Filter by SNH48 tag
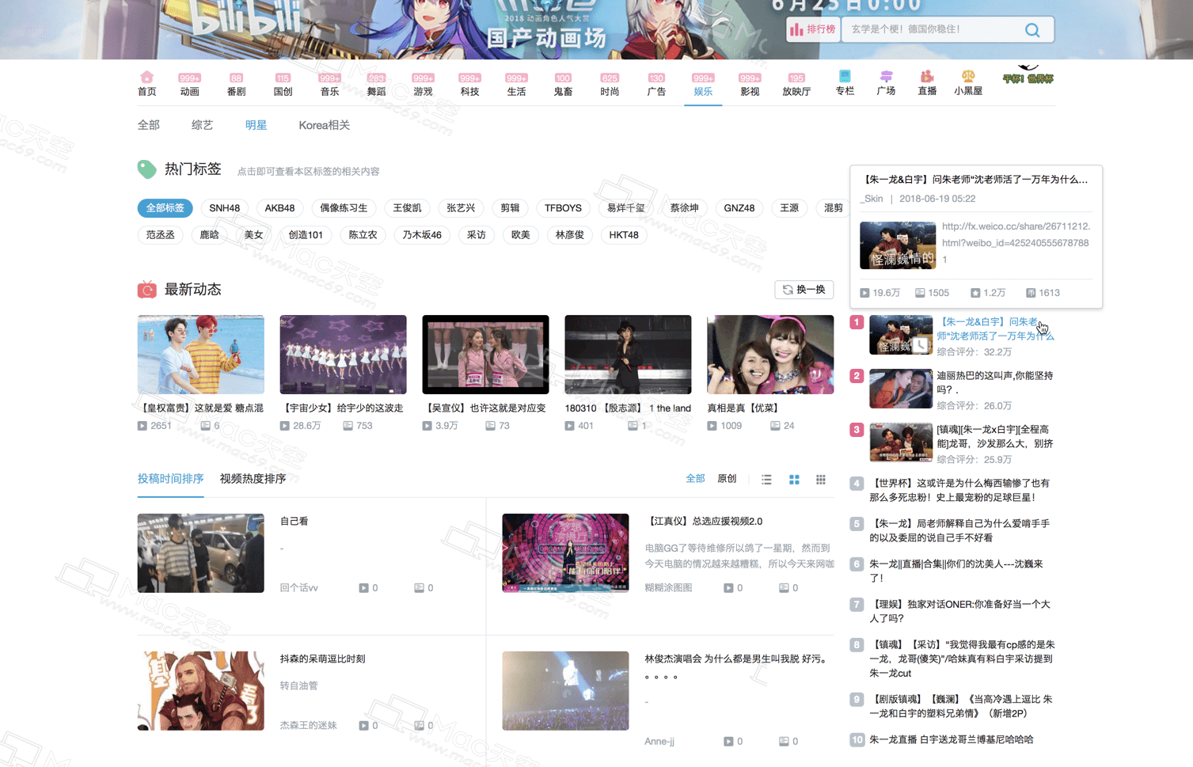 [x=224, y=208]
